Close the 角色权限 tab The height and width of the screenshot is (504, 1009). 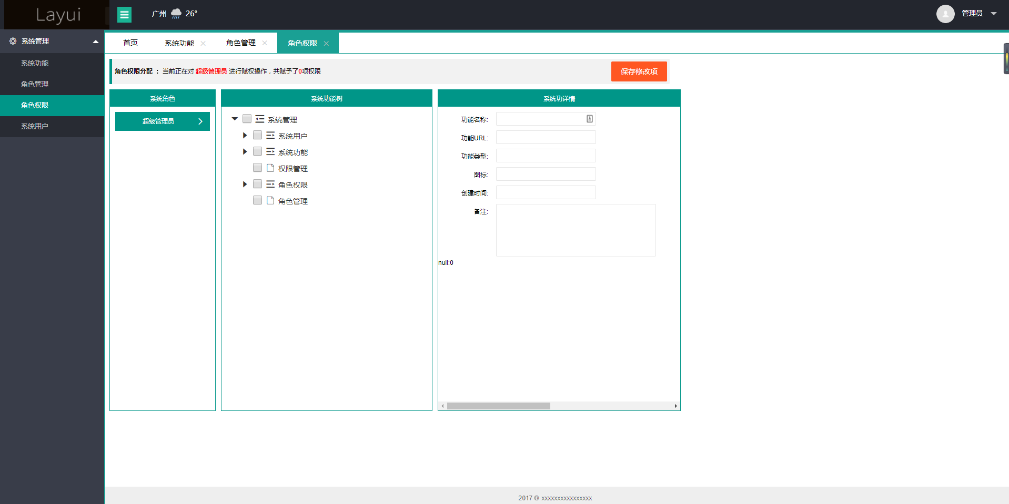coord(326,43)
